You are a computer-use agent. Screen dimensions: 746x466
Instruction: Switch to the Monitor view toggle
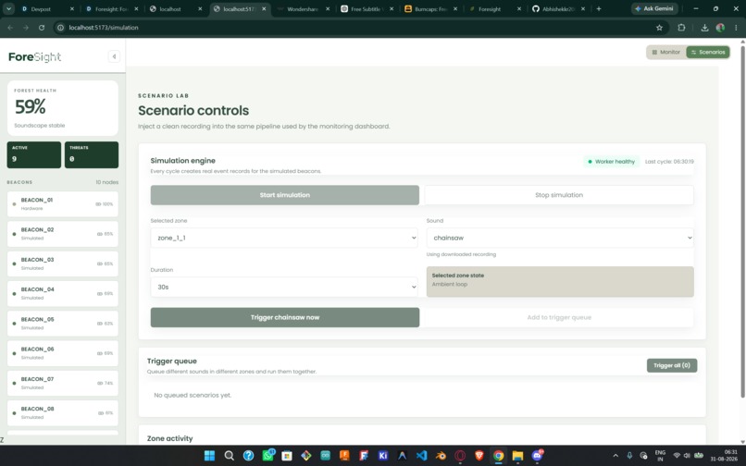coord(666,53)
